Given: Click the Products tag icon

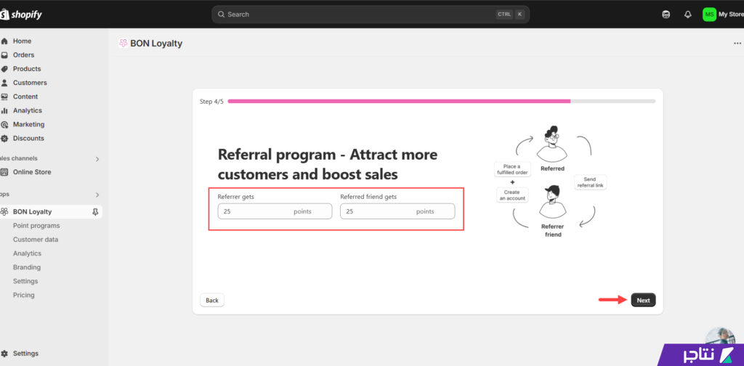Looking at the screenshot, I should click(x=4, y=69).
